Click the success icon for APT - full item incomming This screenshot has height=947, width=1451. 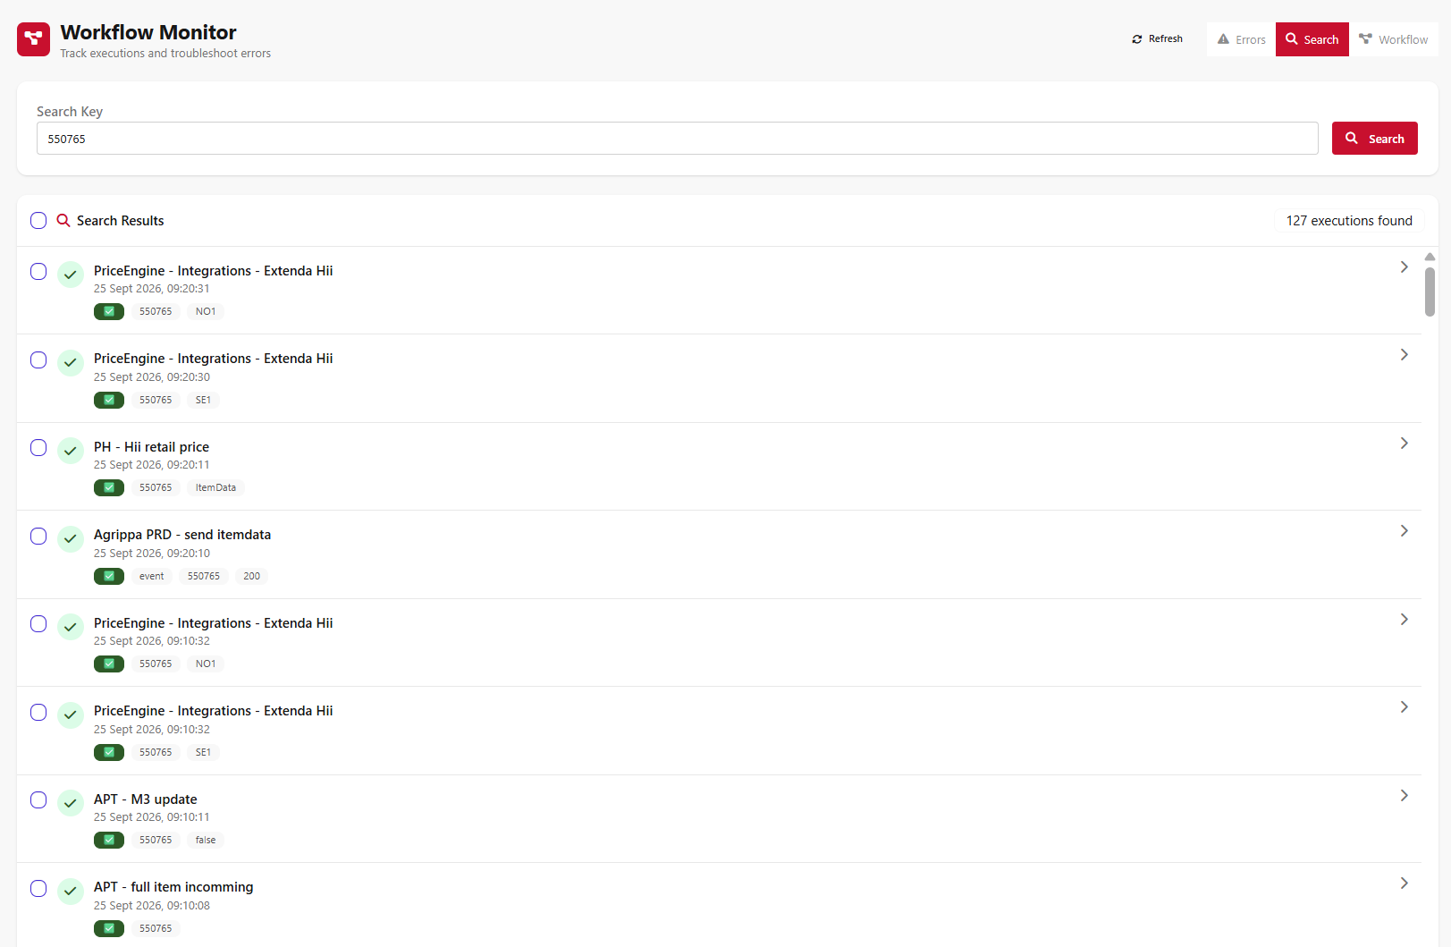point(71,891)
